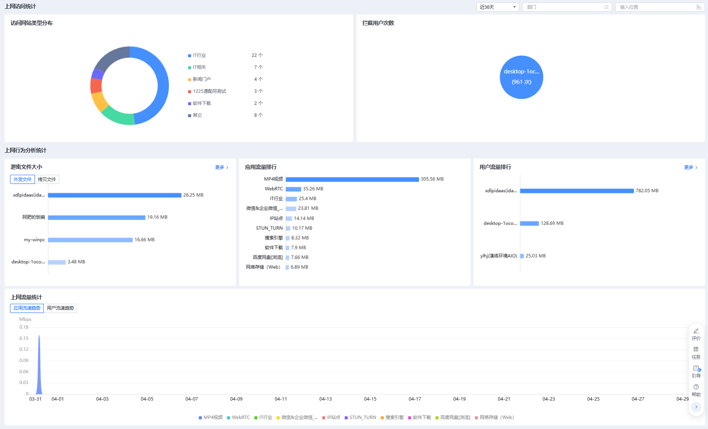Switch to 用户流速趋势 tab

[60, 308]
